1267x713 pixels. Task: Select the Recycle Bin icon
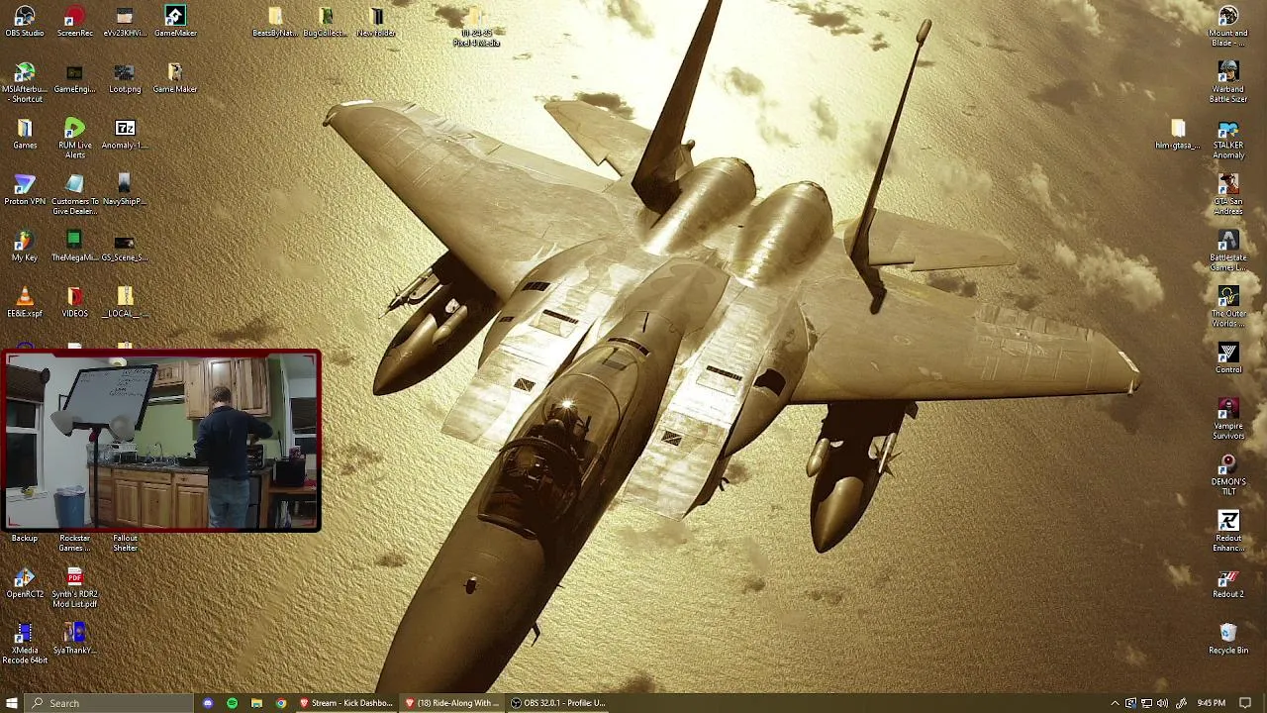(x=1228, y=640)
